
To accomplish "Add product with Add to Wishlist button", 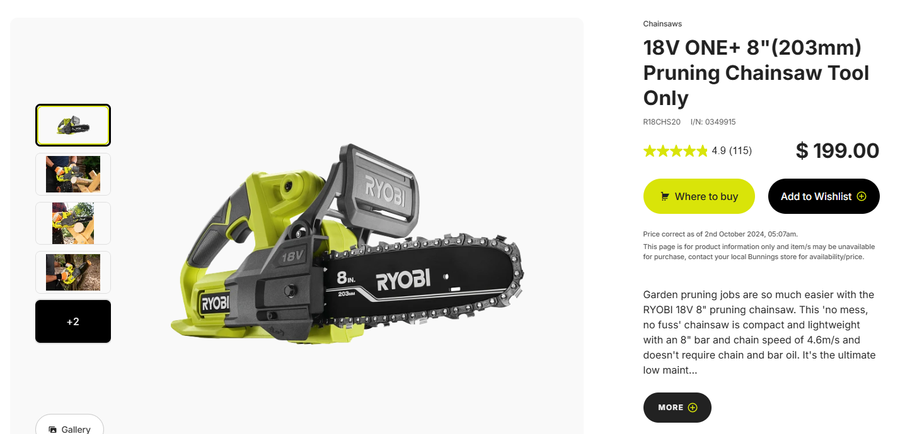I will click(824, 196).
